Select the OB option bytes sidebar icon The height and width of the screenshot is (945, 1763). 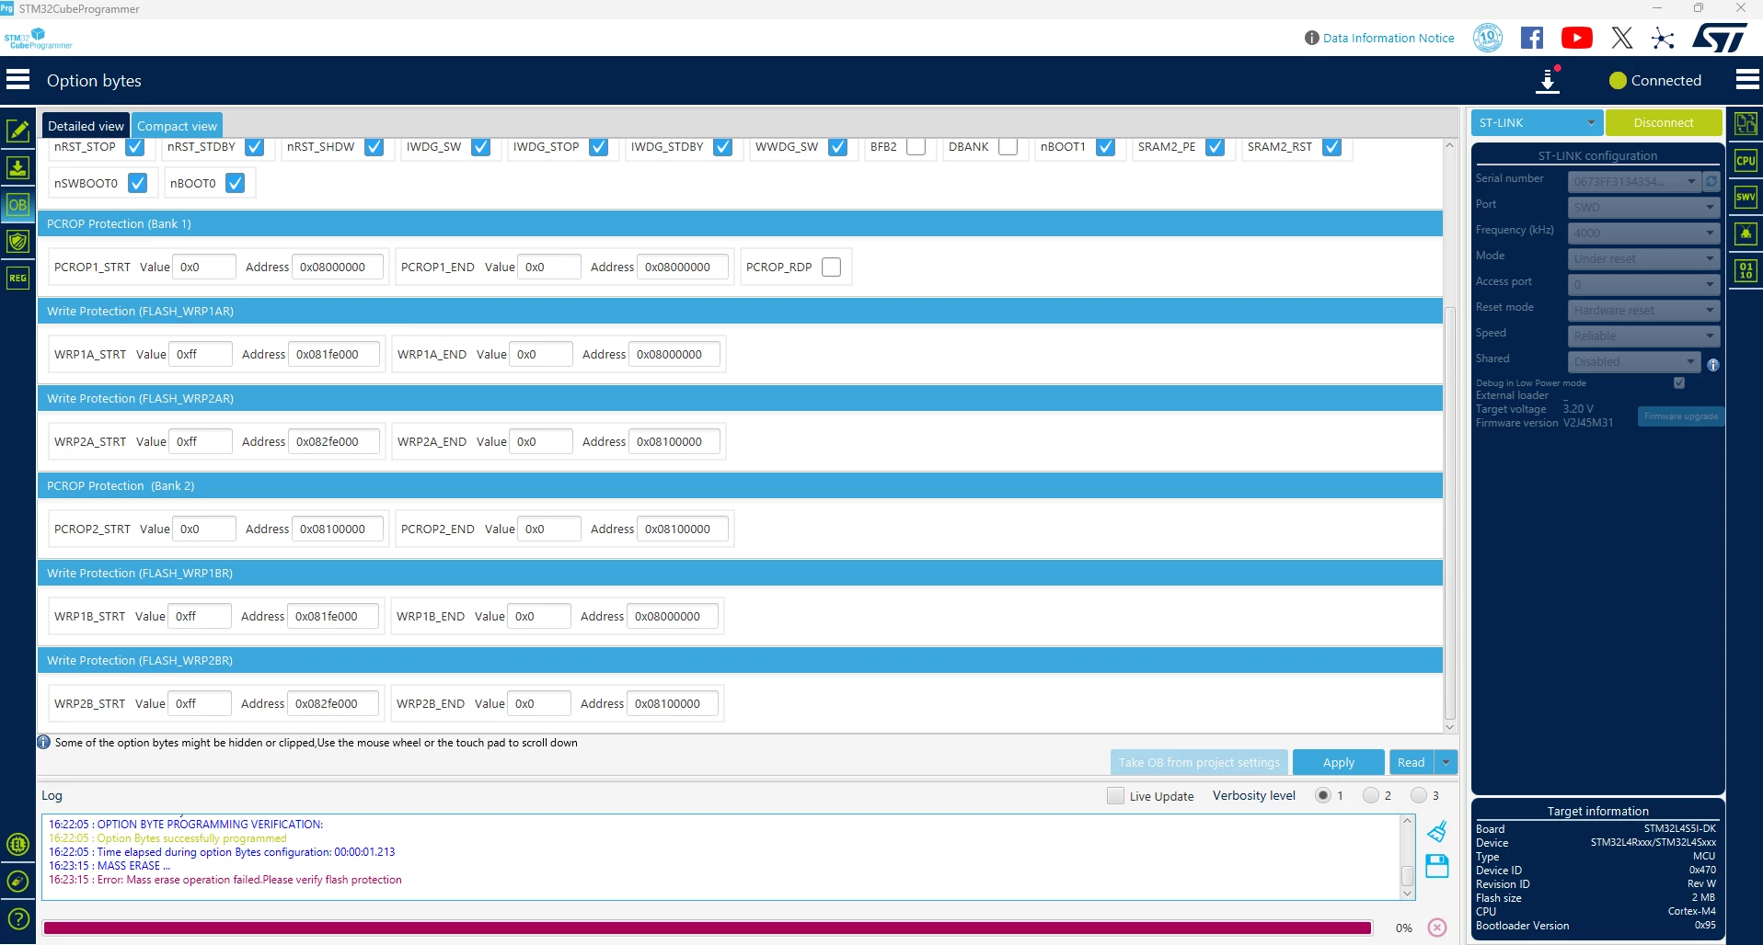click(x=17, y=205)
